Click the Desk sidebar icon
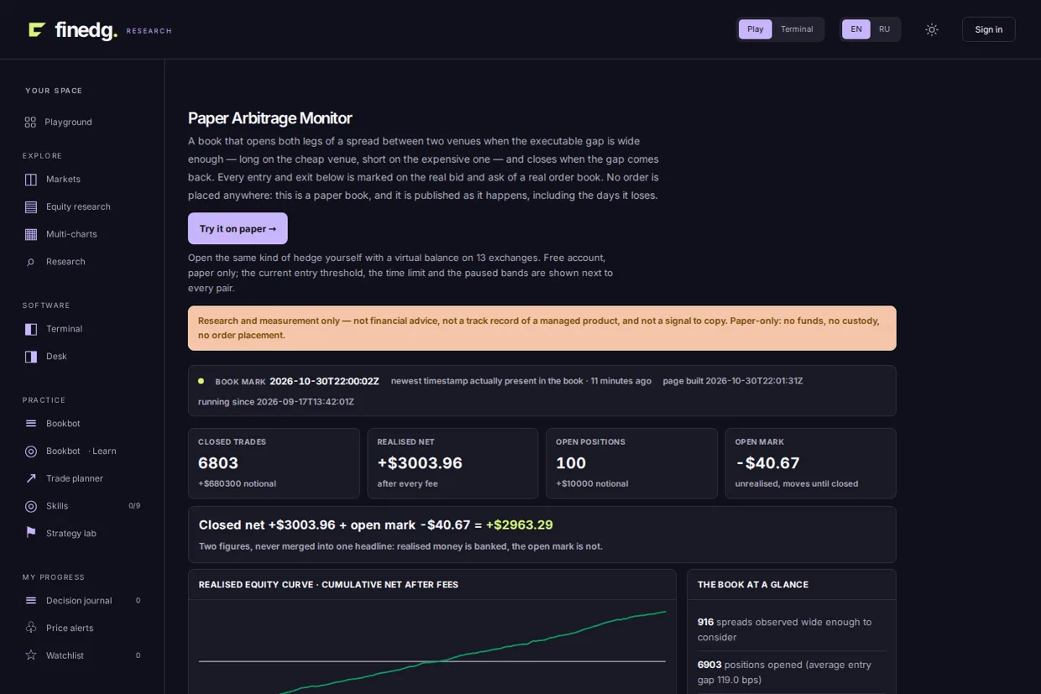1041x694 pixels. (x=31, y=357)
